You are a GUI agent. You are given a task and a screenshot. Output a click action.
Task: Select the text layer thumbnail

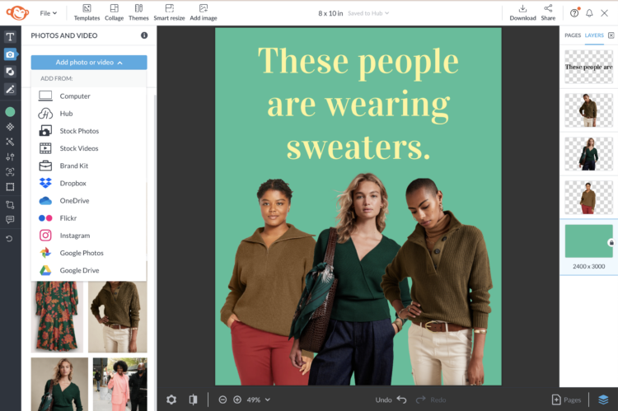(x=589, y=67)
